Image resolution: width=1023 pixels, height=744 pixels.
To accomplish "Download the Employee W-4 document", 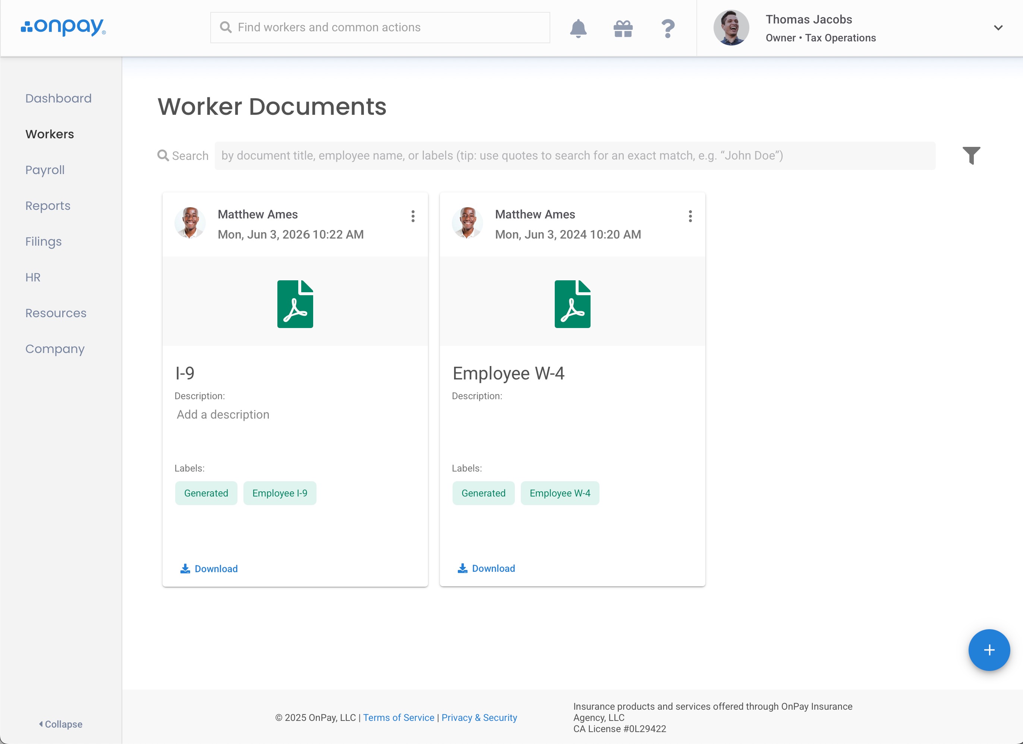I will pyautogui.click(x=487, y=568).
